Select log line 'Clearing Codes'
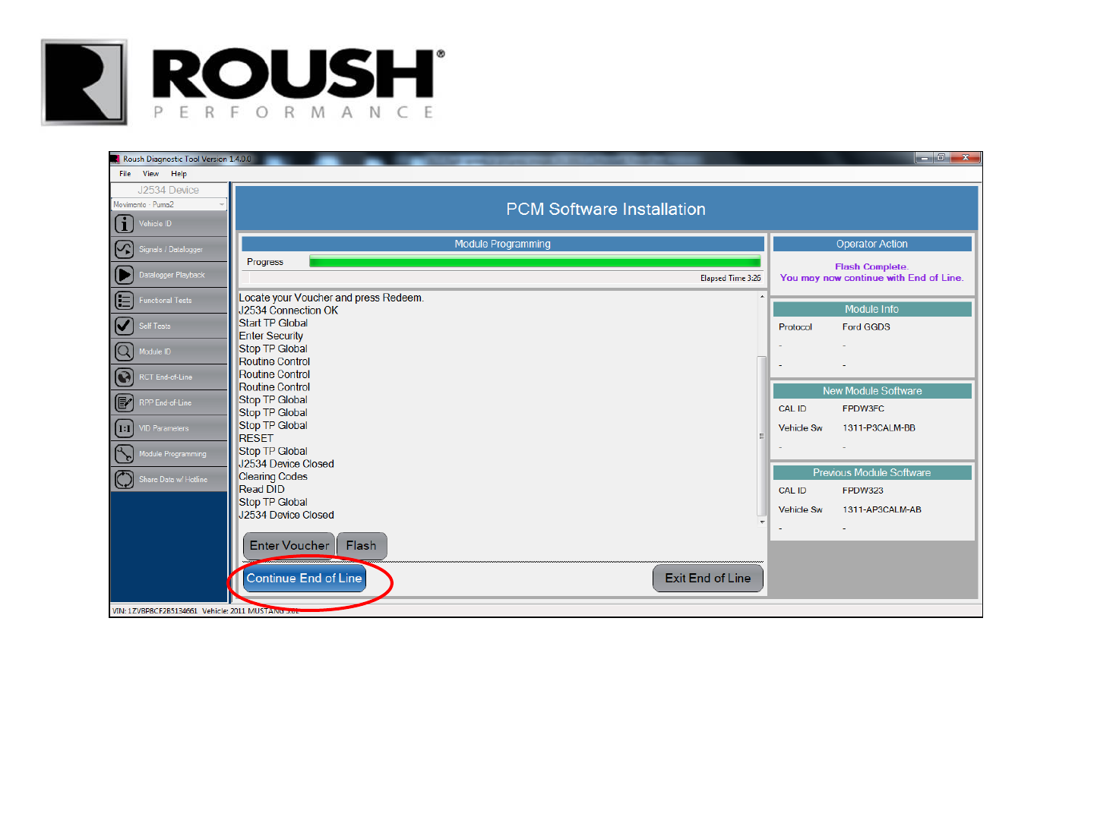The image size is (1094, 820). tap(273, 477)
